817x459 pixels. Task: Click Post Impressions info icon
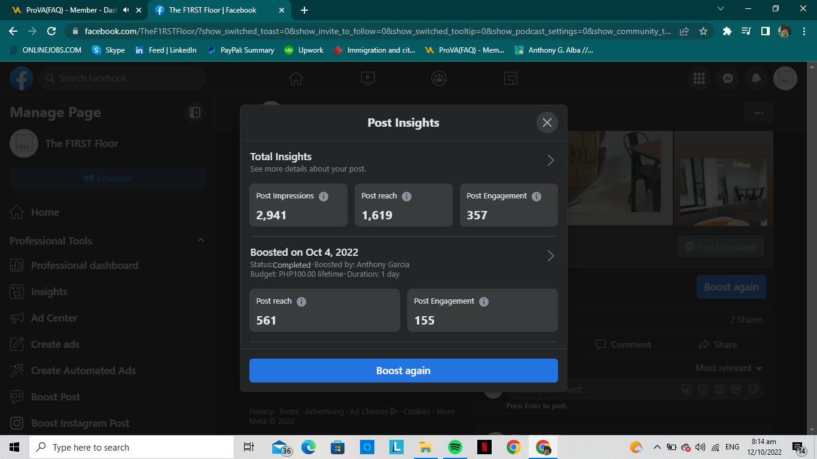point(324,196)
